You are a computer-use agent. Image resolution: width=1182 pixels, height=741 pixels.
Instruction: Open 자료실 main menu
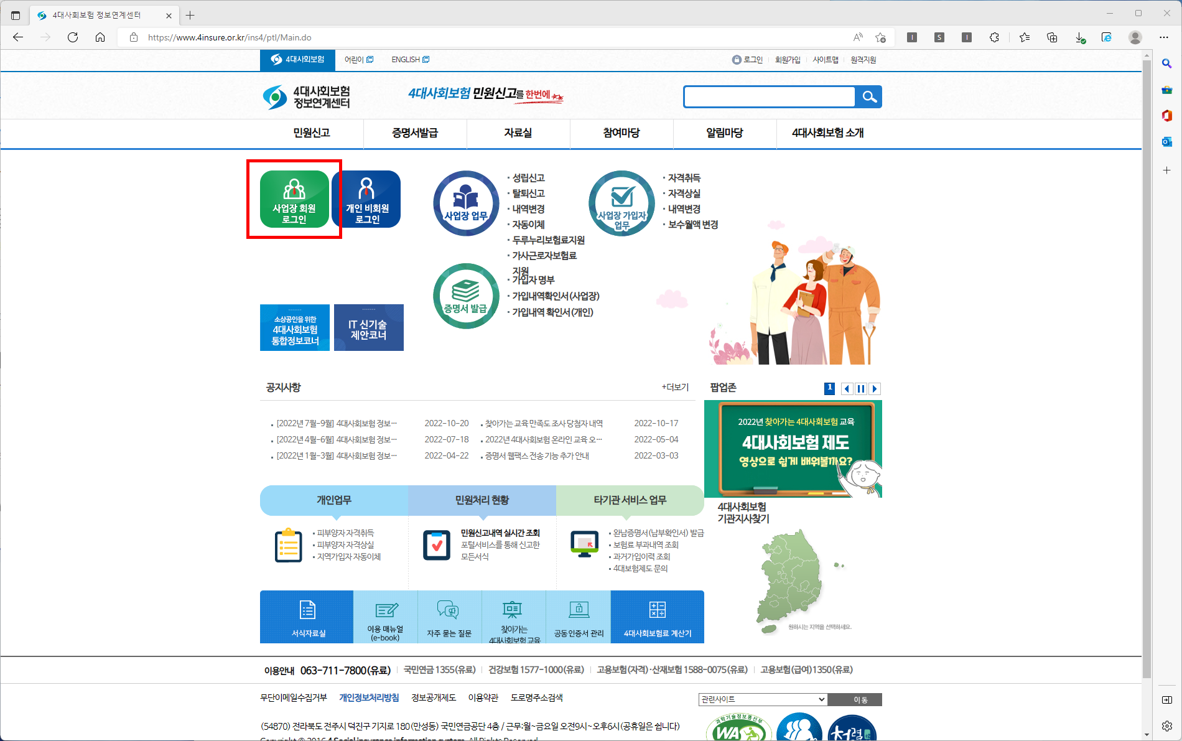(518, 133)
